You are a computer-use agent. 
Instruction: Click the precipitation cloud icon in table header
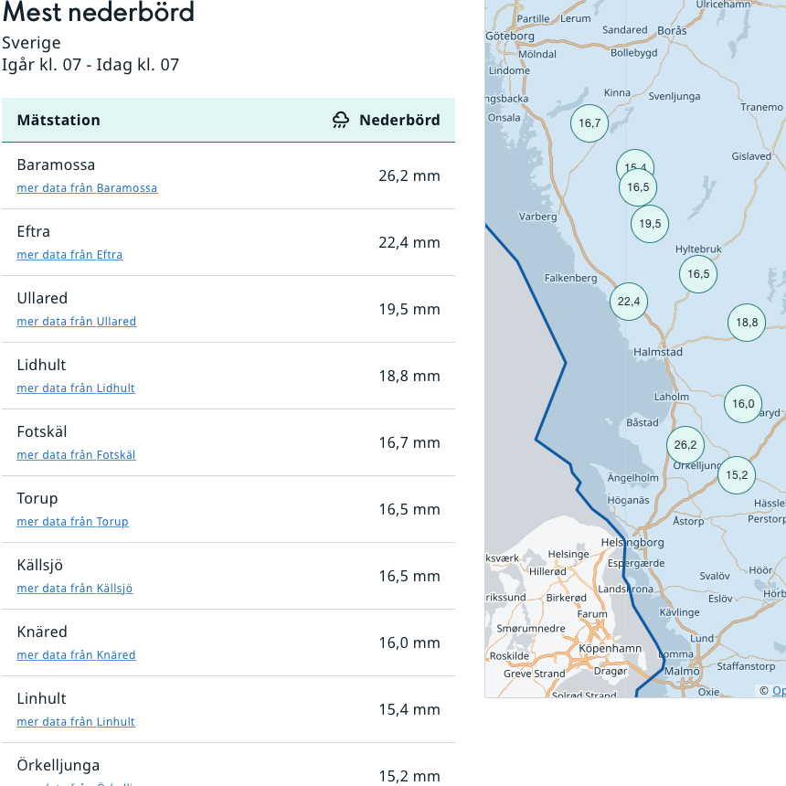pos(341,120)
